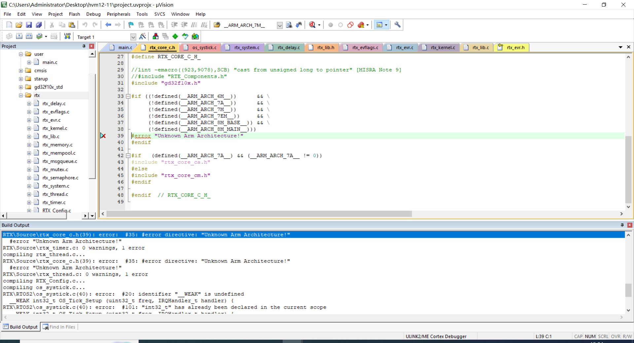Viewport: 634px width, 343px height.
Task: Collapse the #if block on line 33
Action: point(128,96)
